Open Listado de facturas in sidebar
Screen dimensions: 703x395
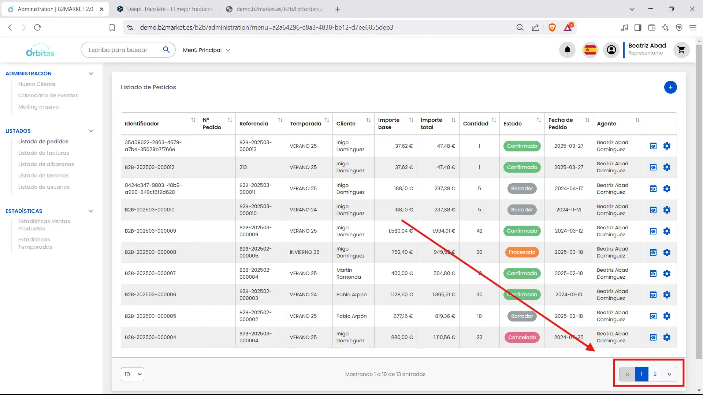point(44,153)
